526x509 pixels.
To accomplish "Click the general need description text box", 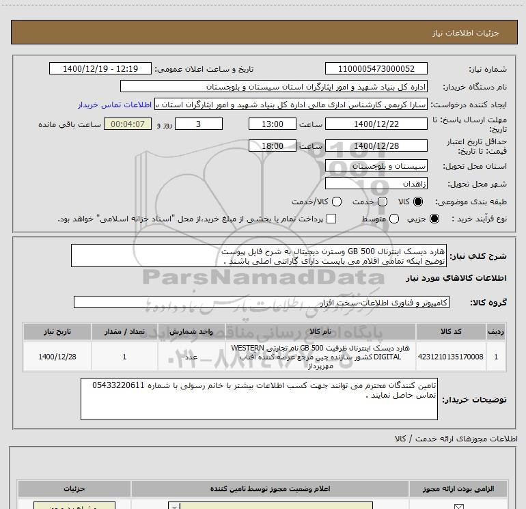I will 259,256.
